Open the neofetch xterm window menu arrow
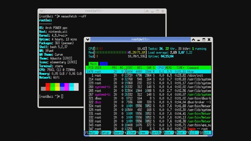Image resolution: width=251 pixels, height=141 pixels. 41,11
